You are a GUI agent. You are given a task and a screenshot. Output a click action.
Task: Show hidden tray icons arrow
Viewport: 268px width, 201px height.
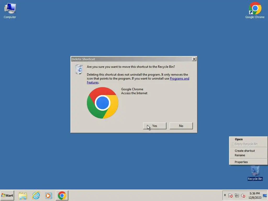[x=225, y=195]
